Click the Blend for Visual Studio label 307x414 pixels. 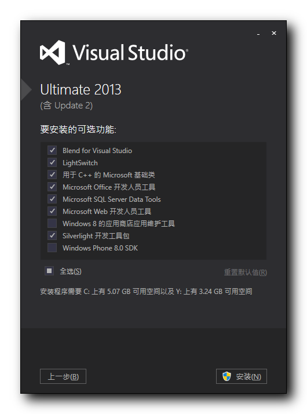click(97, 151)
